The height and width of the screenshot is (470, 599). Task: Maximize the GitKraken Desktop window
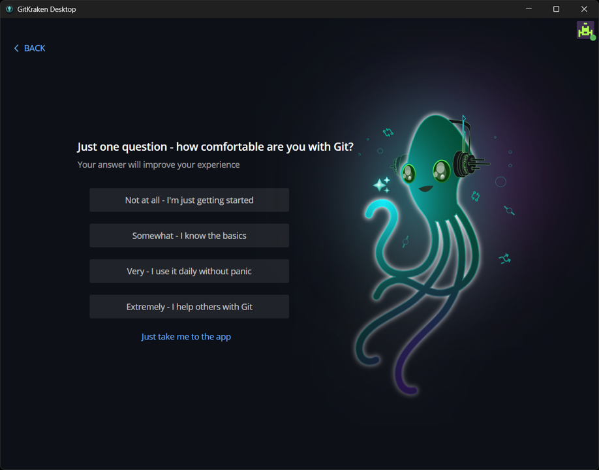[557, 9]
